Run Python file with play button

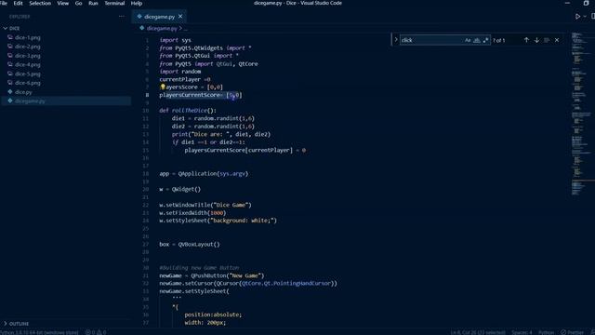pos(577,17)
